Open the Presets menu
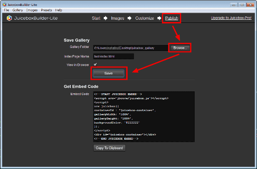257x169 pixels. pos(46,10)
